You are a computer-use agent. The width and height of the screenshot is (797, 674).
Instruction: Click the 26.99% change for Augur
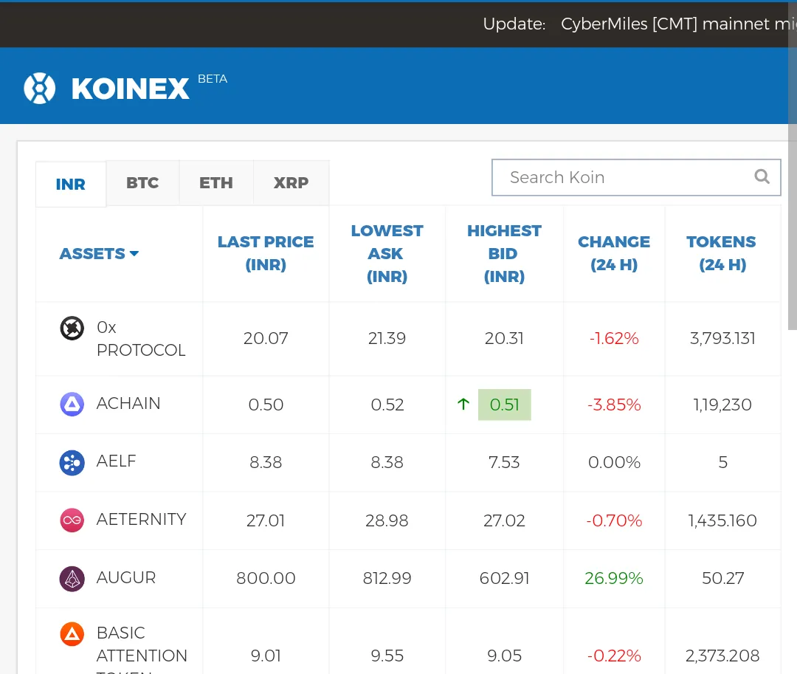pyautogui.click(x=614, y=578)
